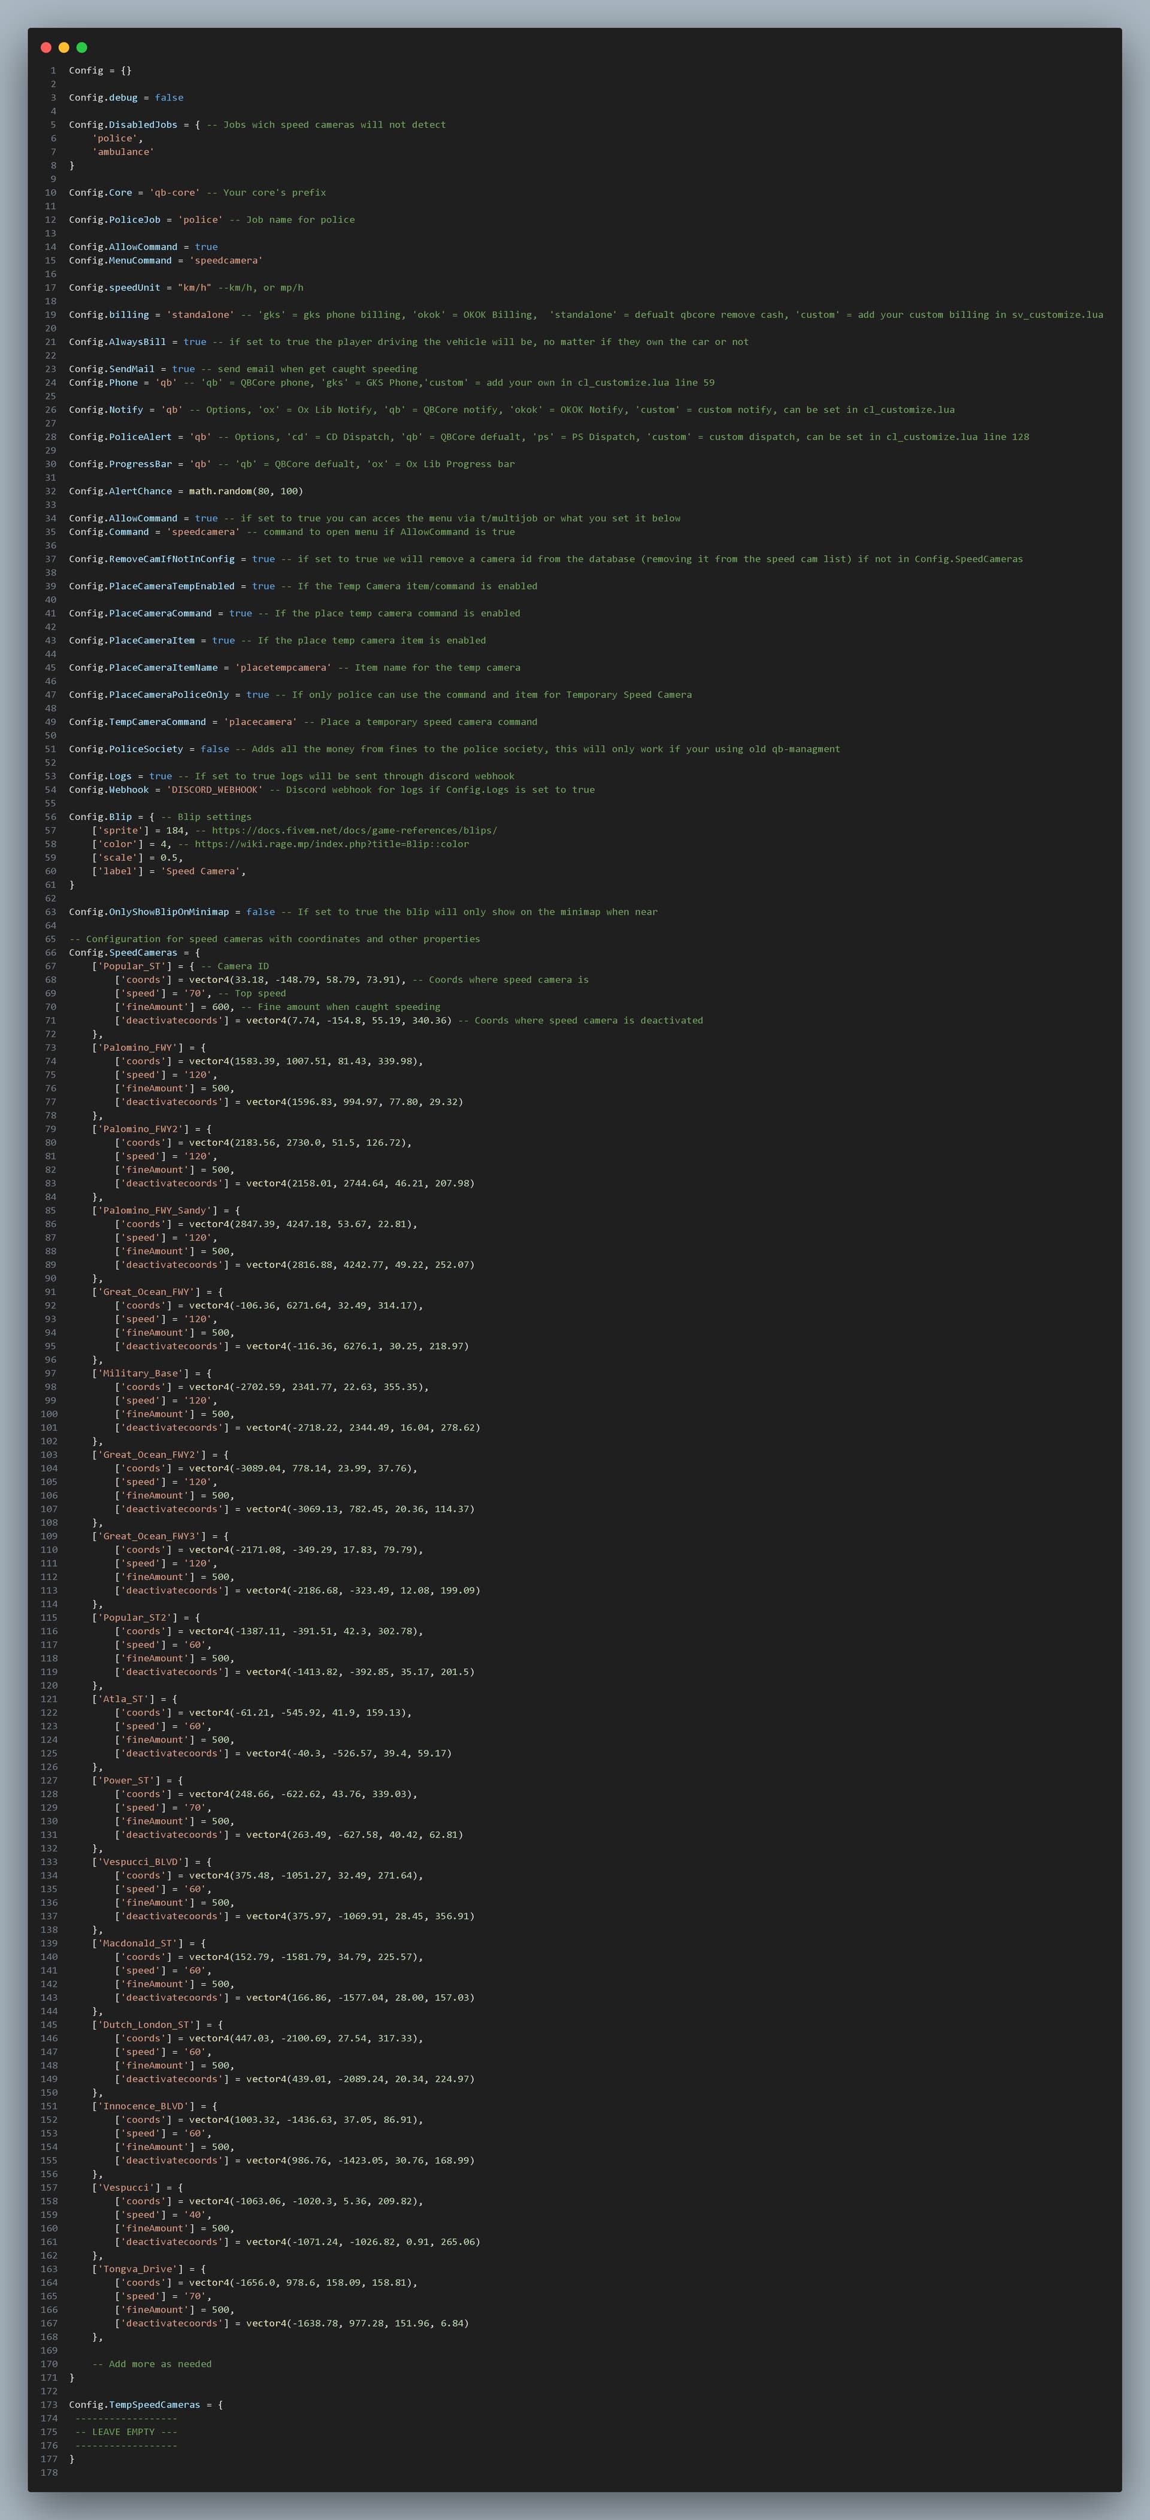Select the 'Speed Camera' label string
The image size is (1150, 2520).
[201, 872]
